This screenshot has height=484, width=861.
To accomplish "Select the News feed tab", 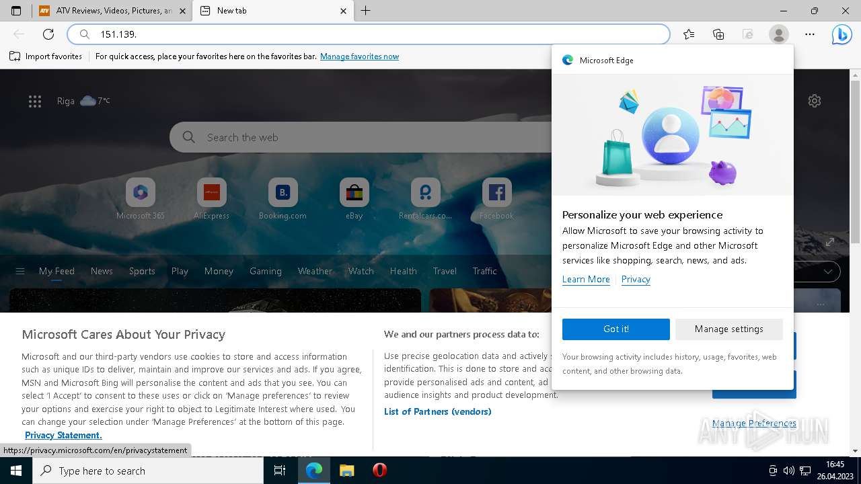I will tap(102, 271).
